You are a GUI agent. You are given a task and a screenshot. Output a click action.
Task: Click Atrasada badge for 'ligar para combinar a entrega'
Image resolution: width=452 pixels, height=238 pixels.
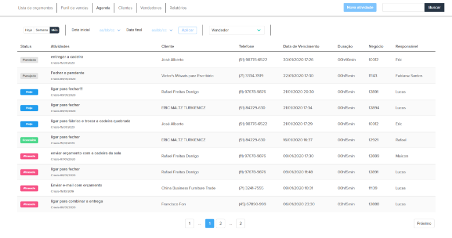(x=29, y=204)
